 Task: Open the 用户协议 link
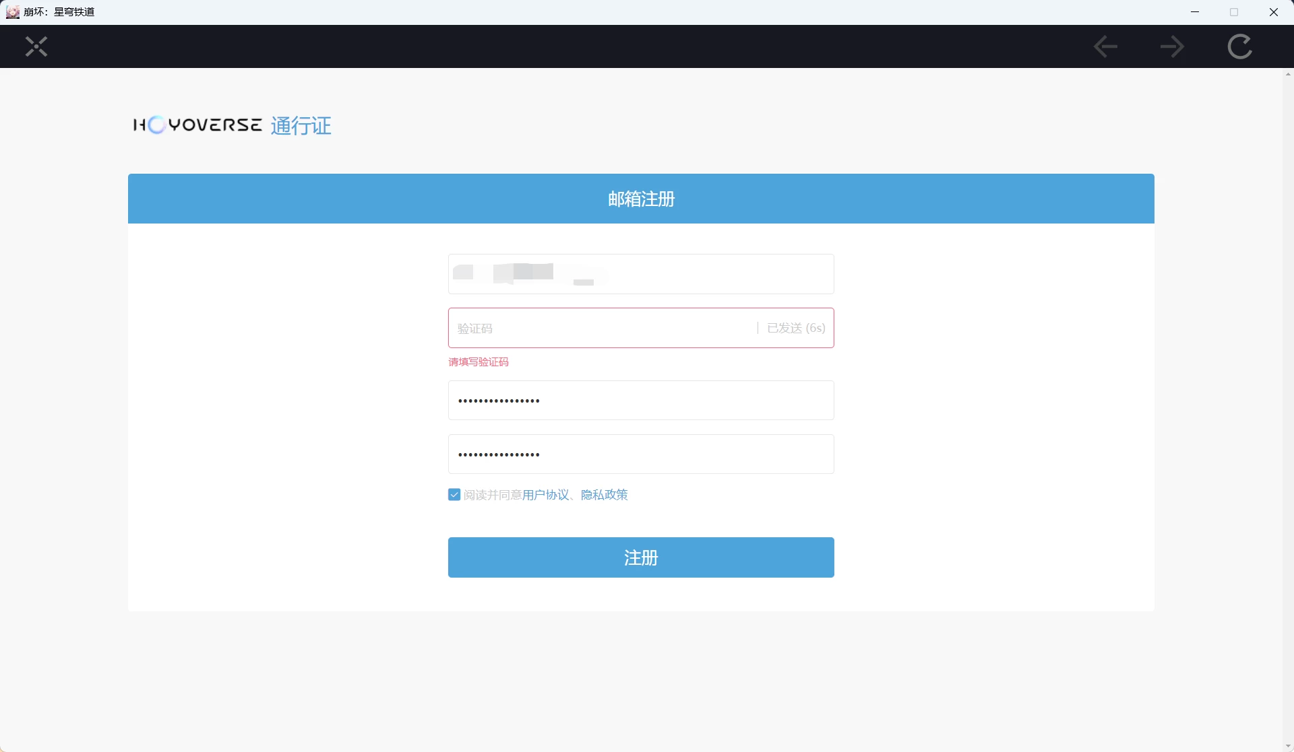click(545, 495)
